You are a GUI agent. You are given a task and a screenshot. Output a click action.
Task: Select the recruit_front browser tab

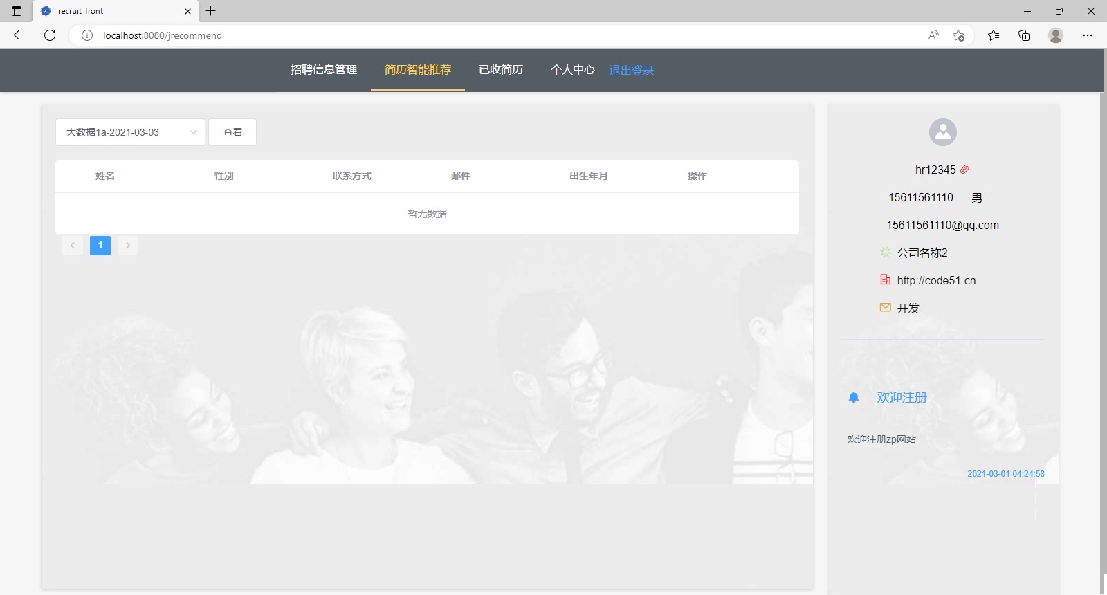click(116, 11)
